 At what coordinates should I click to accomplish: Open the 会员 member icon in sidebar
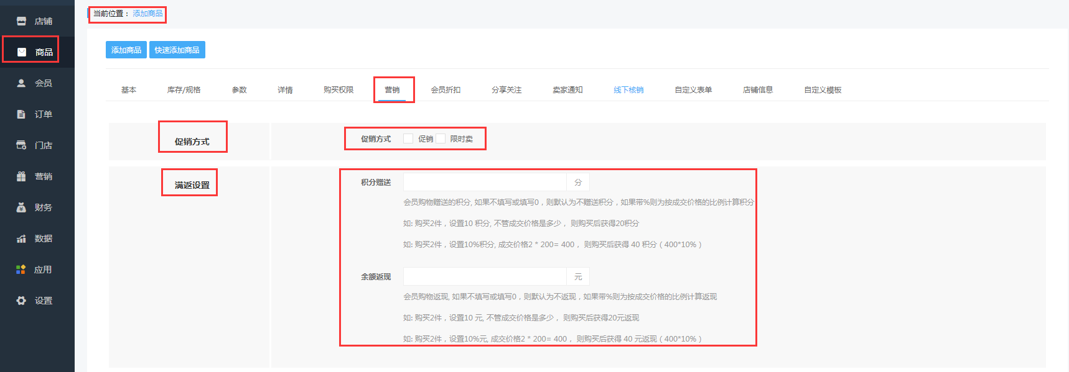21,83
